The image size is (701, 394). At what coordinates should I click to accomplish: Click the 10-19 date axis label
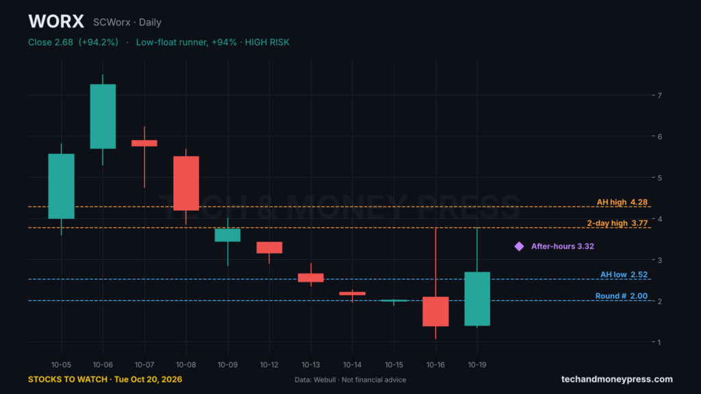pos(477,365)
